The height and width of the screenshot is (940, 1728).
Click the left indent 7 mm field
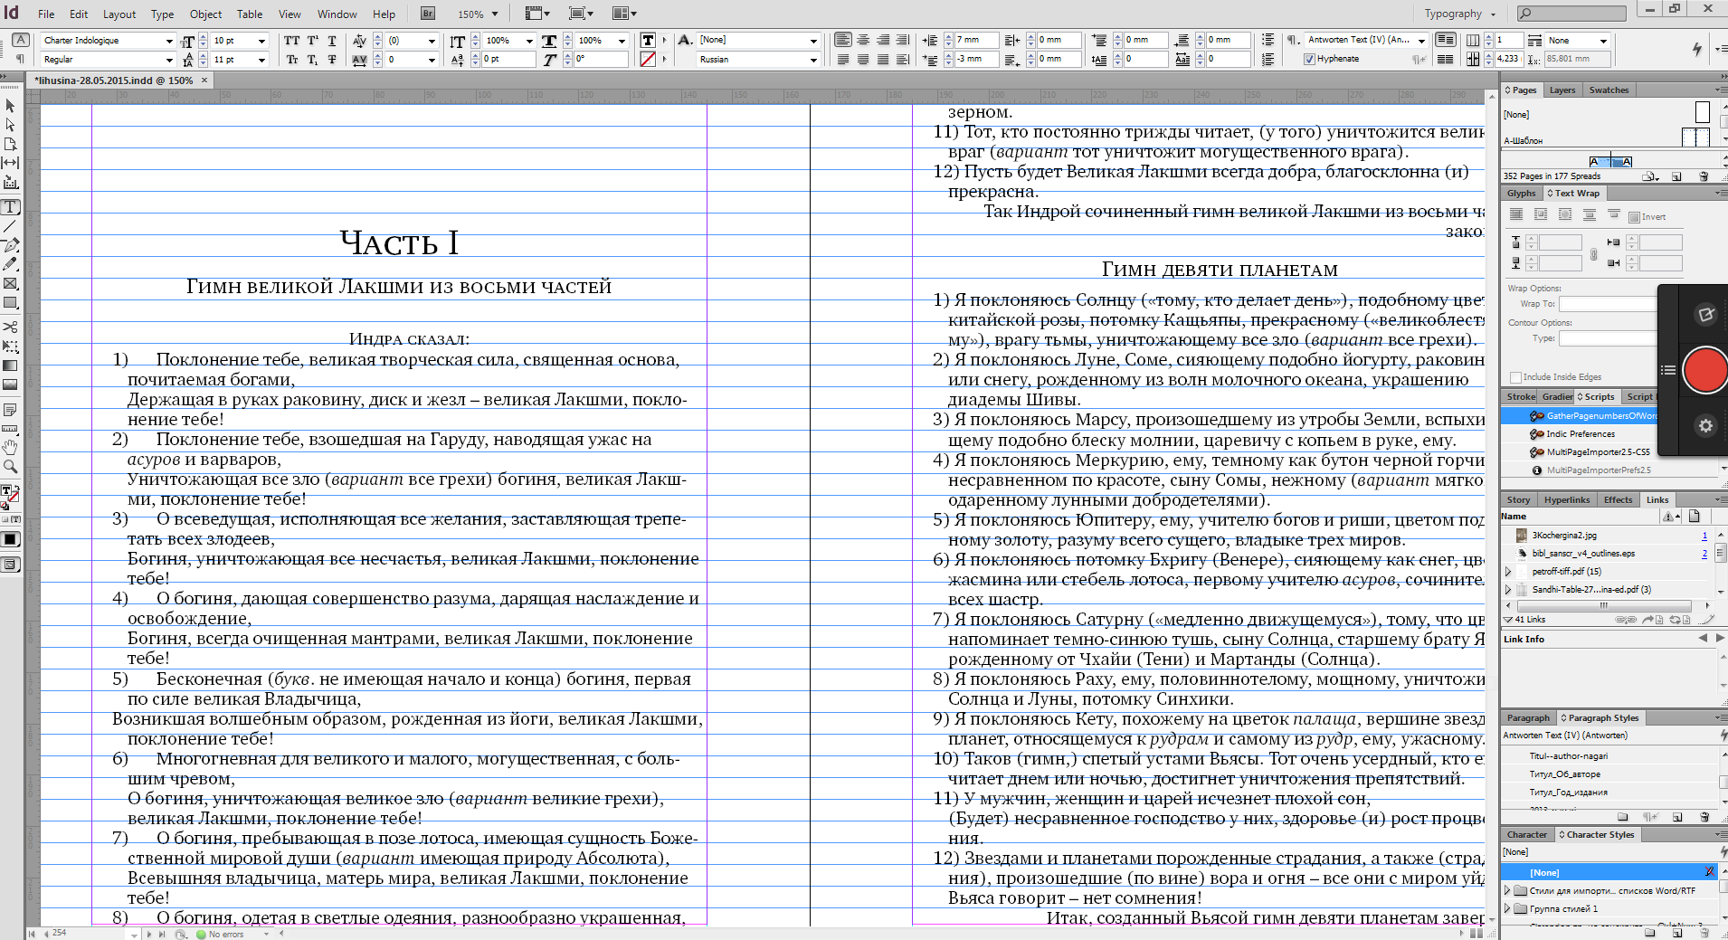(x=978, y=41)
